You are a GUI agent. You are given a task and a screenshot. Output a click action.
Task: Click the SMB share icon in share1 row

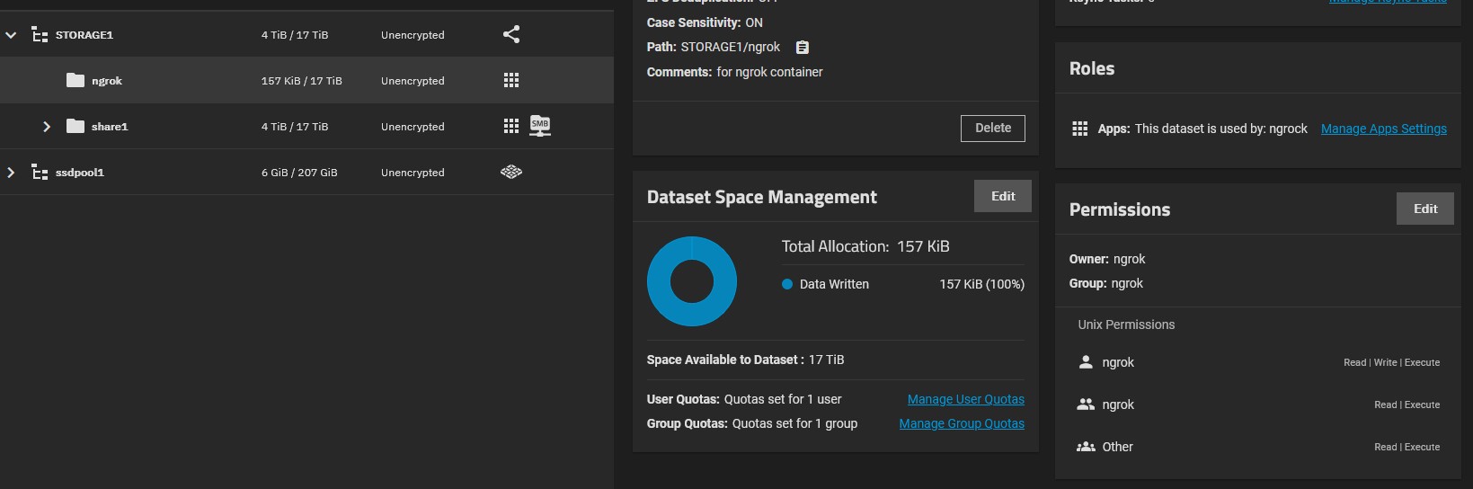(540, 126)
